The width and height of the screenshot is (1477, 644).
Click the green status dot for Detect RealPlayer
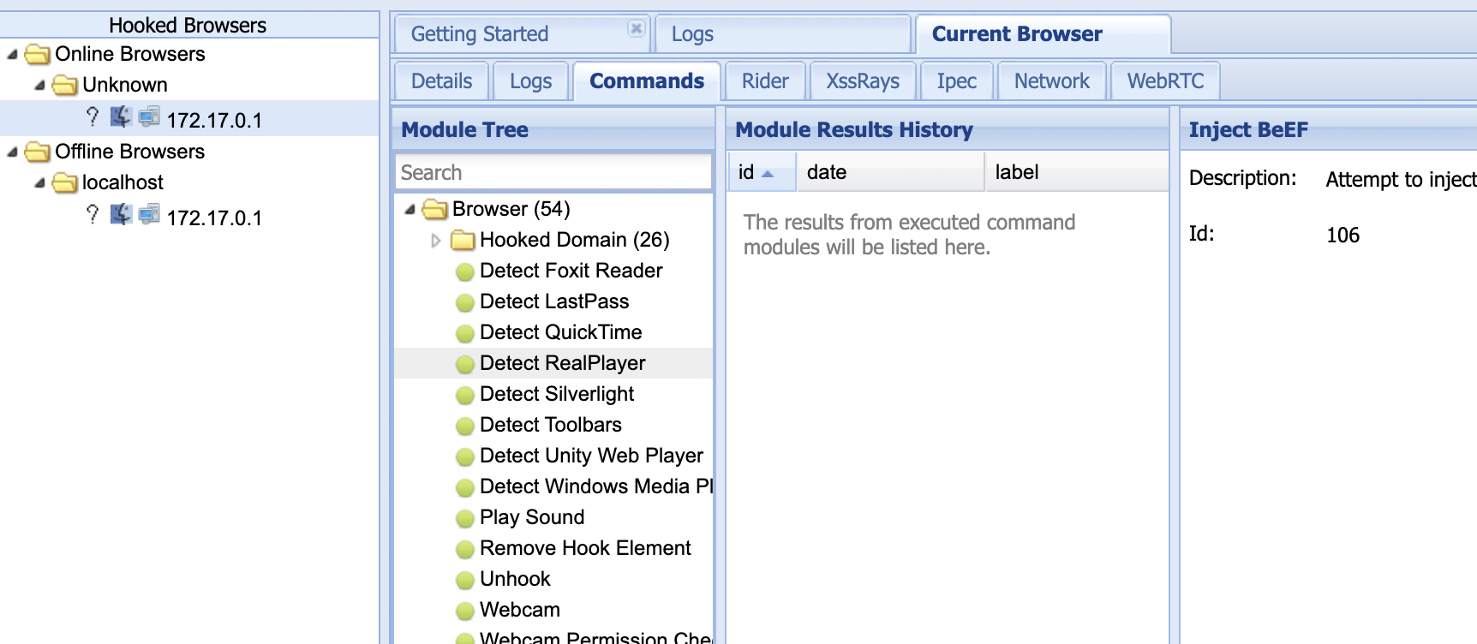[x=465, y=365]
